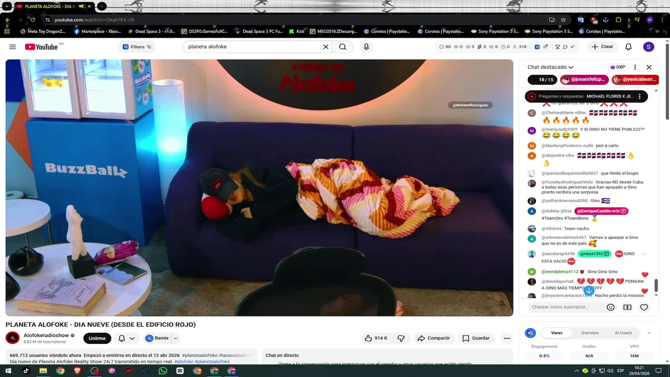
Task: Reload the page in the browser
Action: 32,20
